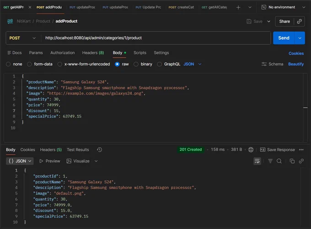Screen dimensions: 311x229
Task: Expand the Save options chevron
Action: pyautogui.click(x=269, y=21)
